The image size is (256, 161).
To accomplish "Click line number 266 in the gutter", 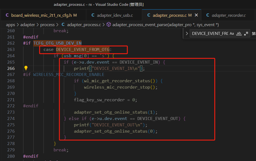I will click(x=11, y=68).
